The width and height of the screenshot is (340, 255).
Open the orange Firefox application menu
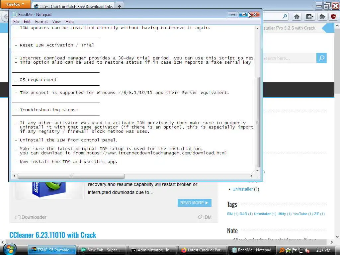(15, 4)
